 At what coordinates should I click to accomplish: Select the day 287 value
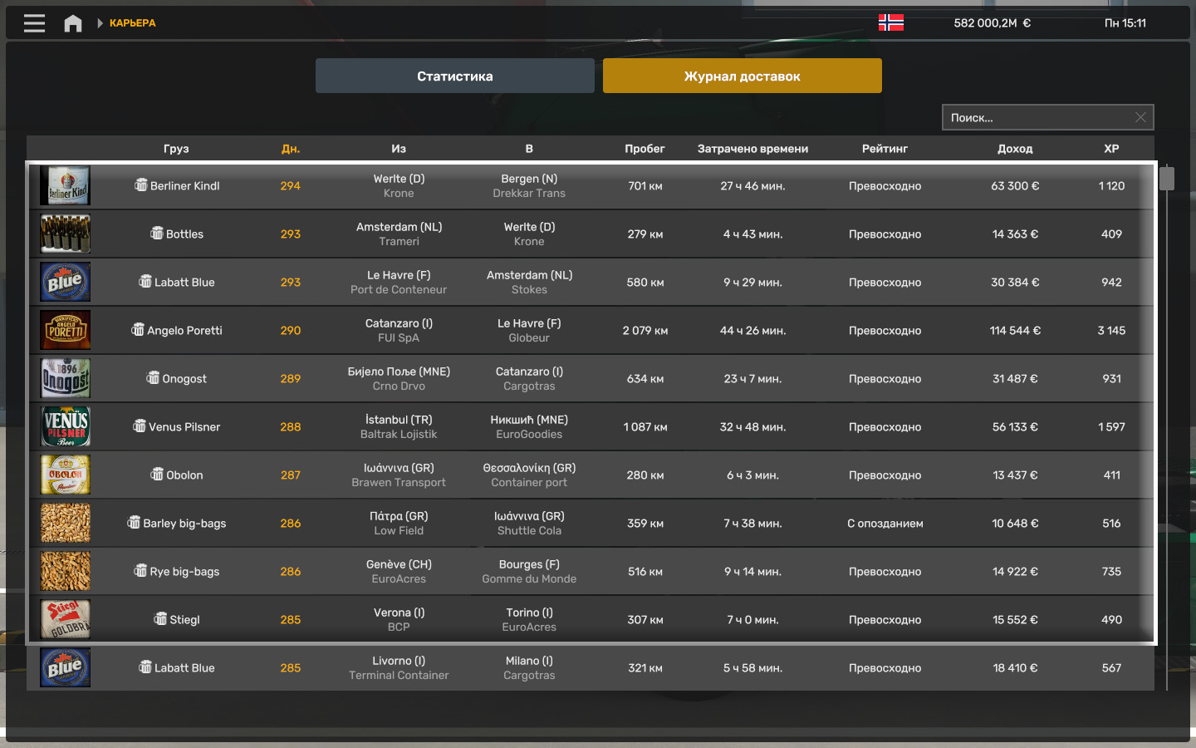pyautogui.click(x=291, y=475)
